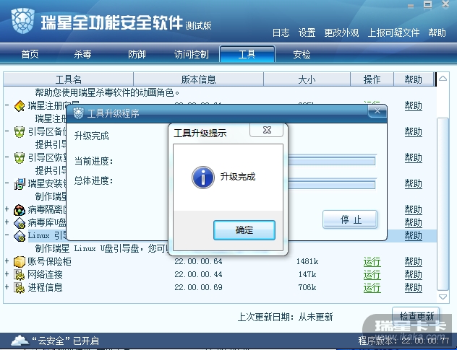Close the 工具升级程序 window
457x350 pixels.
click(x=377, y=111)
